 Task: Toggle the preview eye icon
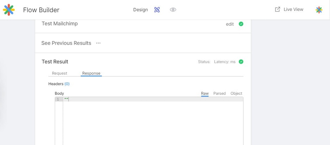pyautogui.click(x=173, y=10)
